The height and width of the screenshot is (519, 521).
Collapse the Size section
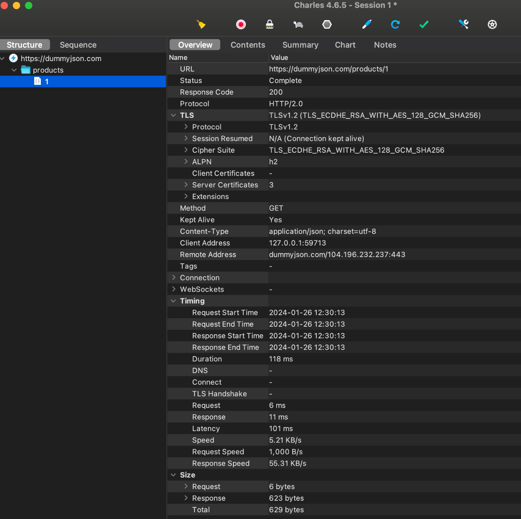[173, 475]
